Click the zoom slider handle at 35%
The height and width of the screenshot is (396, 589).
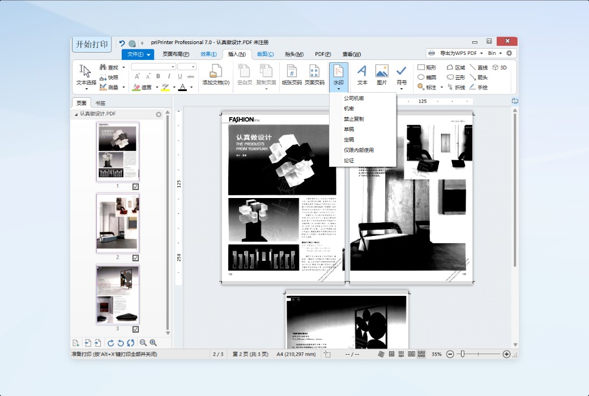tap(463, 354)
